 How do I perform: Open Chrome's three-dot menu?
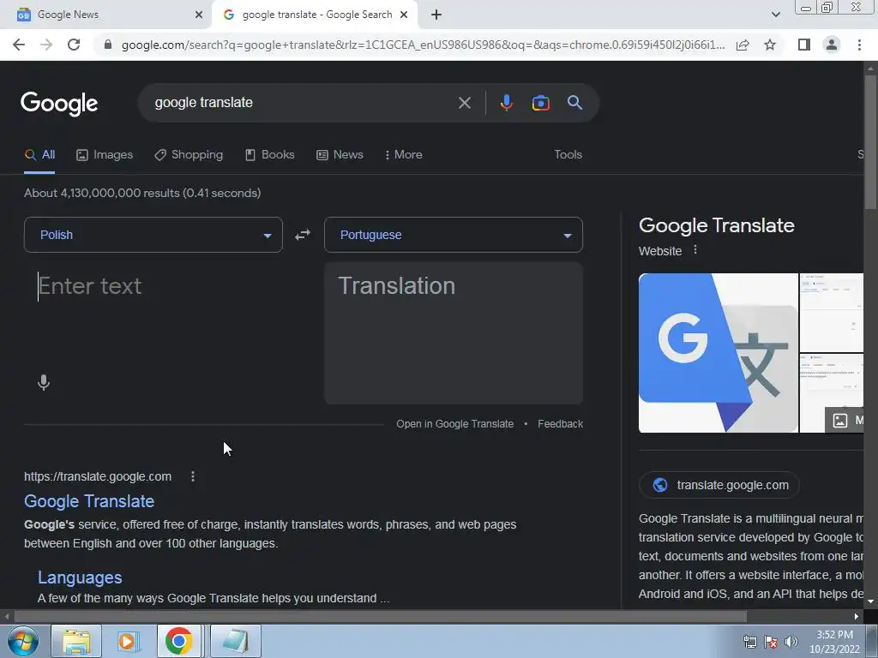click(859, 45)
